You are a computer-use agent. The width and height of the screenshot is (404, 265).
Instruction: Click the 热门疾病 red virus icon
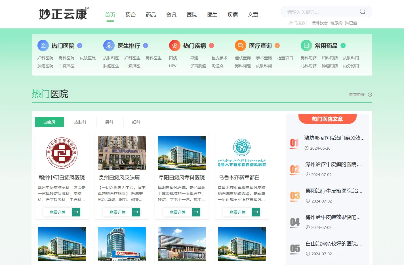pyautogui.click(x=175, y=45)
